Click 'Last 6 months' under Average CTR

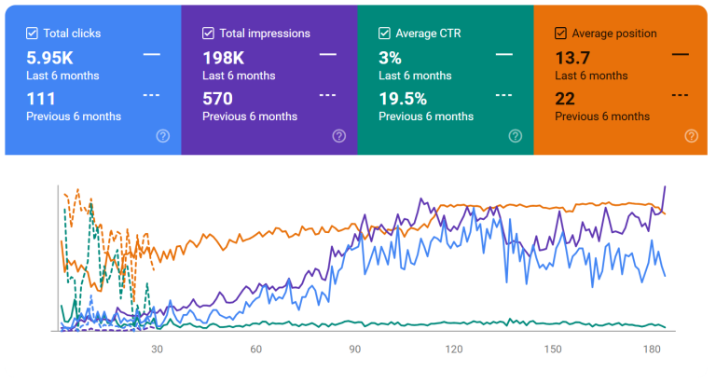coord(415,75)
